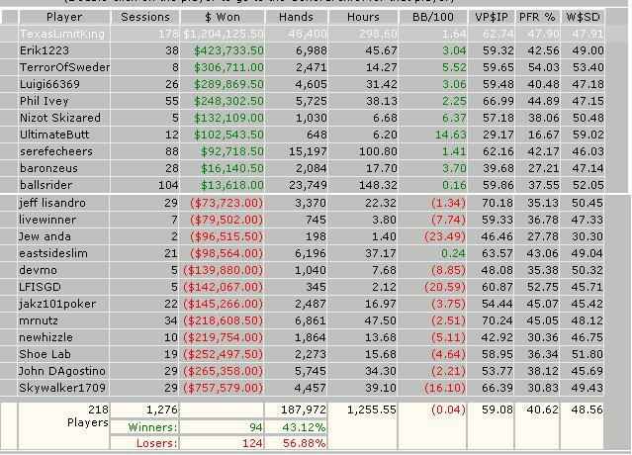Click the W$SD column header
The height and width of the screenshot is (455, 632).
point(583,17)
